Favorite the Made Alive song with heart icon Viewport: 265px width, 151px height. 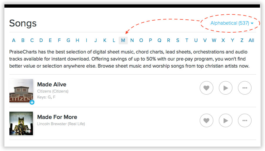pos(207,88)
